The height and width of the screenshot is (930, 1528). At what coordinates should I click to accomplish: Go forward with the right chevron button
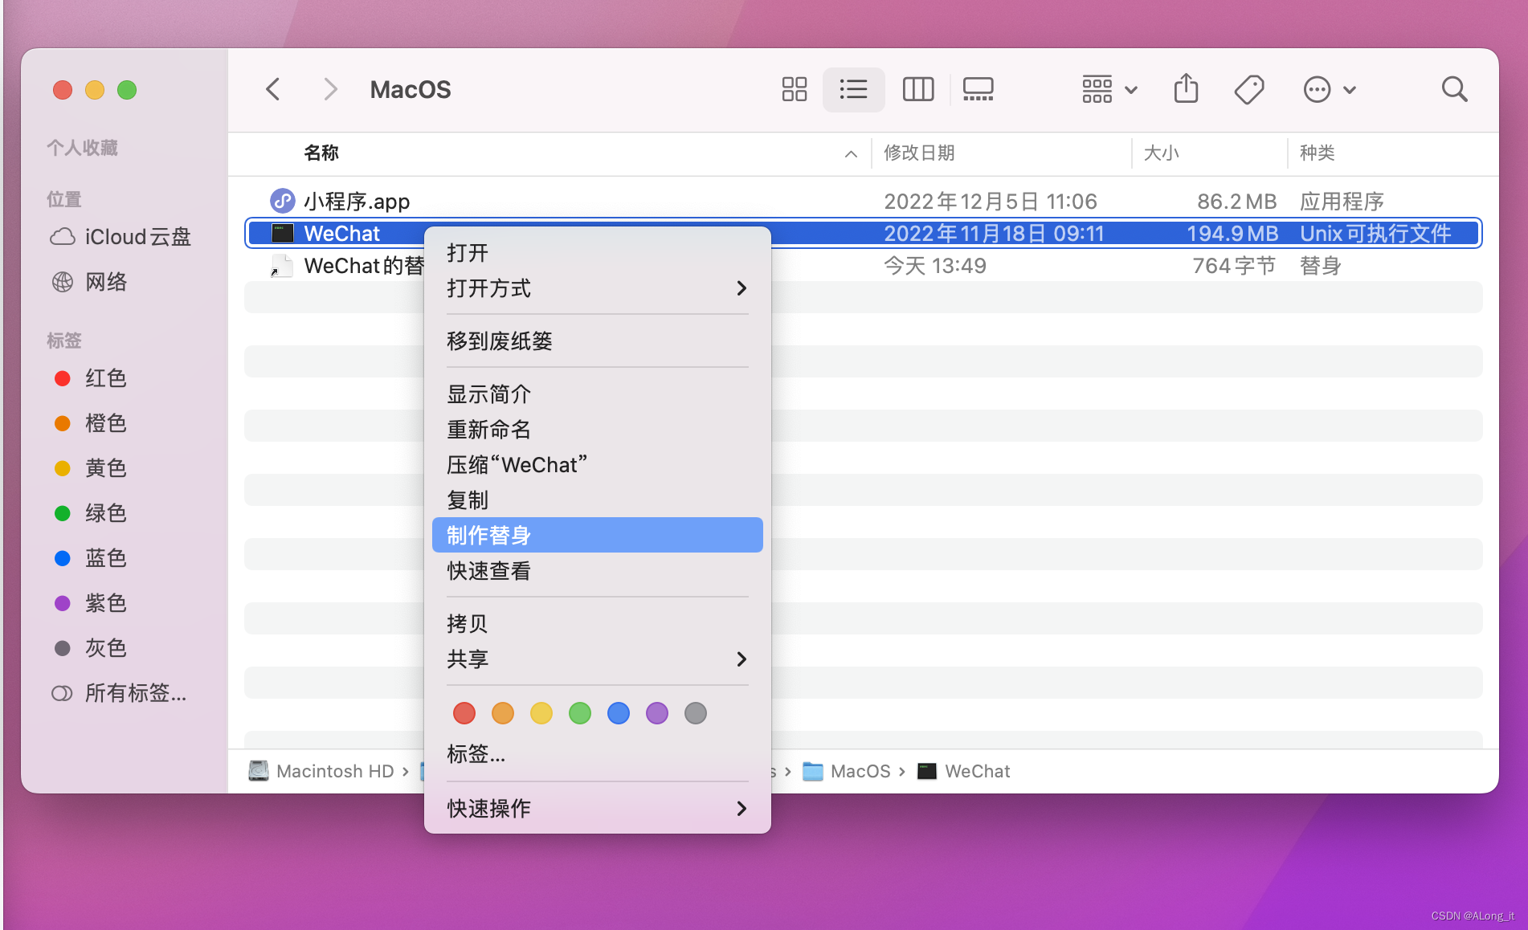click(329, 89)
